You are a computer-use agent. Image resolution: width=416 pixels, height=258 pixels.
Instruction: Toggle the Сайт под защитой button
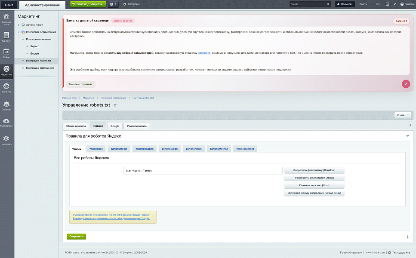[x=88, y=4]
